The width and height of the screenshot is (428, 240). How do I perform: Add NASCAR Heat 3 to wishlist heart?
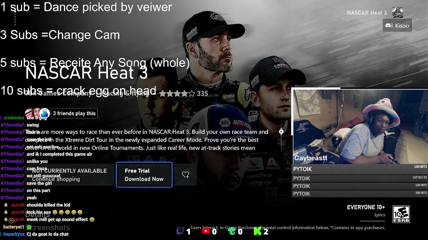pos(186,175)
